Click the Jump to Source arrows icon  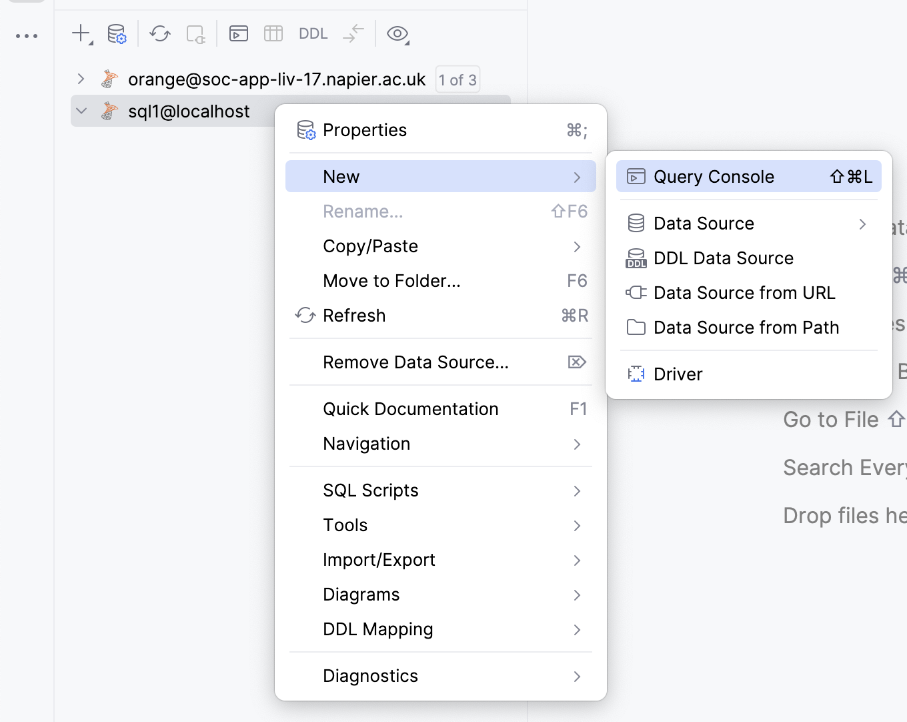pos(353,33)
